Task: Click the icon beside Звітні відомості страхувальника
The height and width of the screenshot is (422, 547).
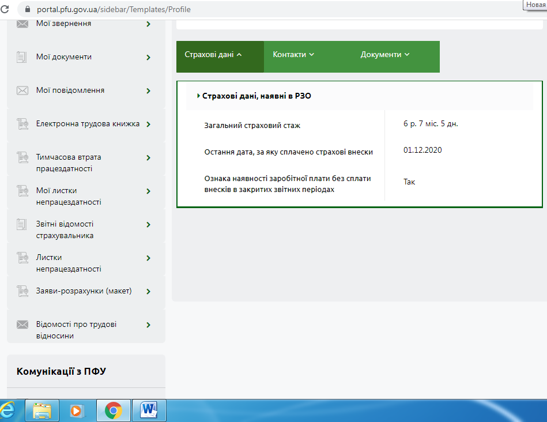Action: [22, 224]
